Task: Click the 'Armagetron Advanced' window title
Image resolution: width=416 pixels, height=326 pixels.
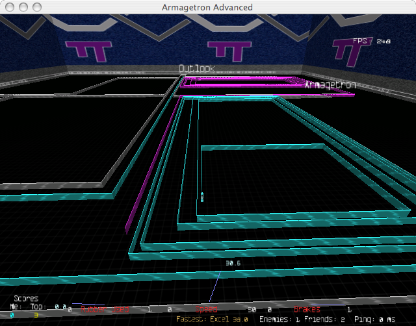Action: (x=207, y=7)
